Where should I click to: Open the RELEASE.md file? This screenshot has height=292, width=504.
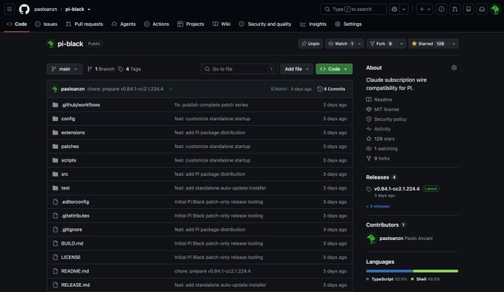coord(76,285)
